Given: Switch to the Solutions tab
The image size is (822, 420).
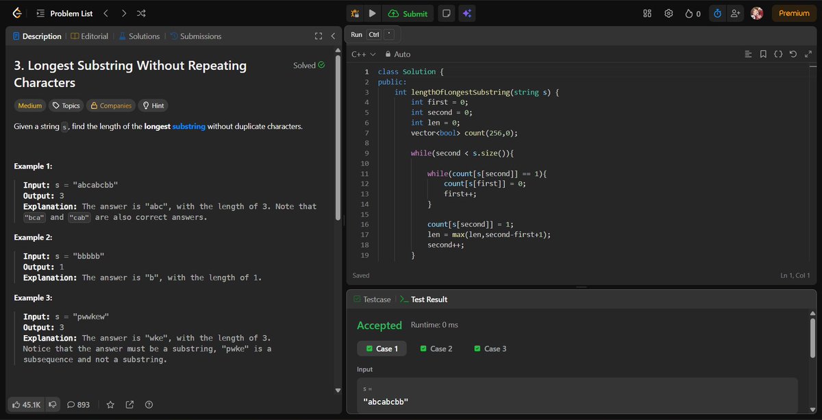Looking at the screenshot, I should [x=139, y=36].
